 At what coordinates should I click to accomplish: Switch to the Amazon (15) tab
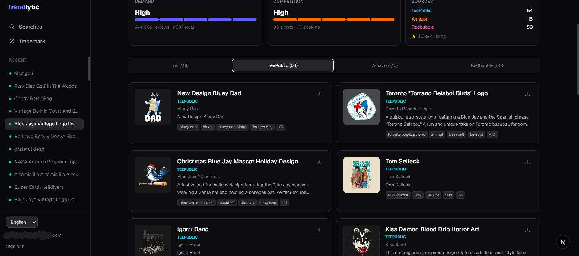tap(385, 65)
